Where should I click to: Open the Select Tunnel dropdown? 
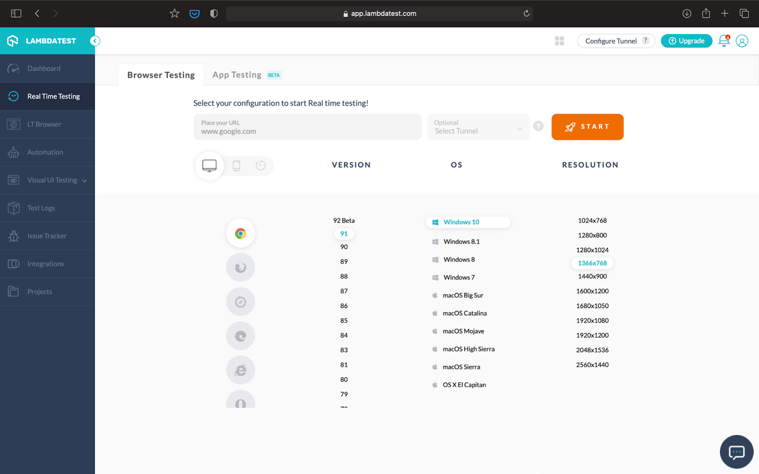coord(478,127)
